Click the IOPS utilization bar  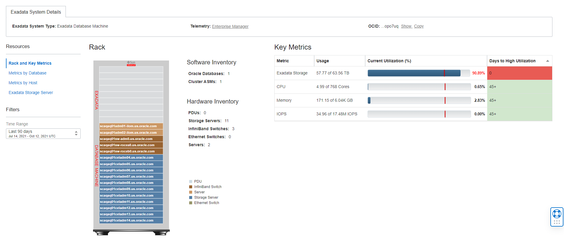pyautogui.click(x=419, y=114)
